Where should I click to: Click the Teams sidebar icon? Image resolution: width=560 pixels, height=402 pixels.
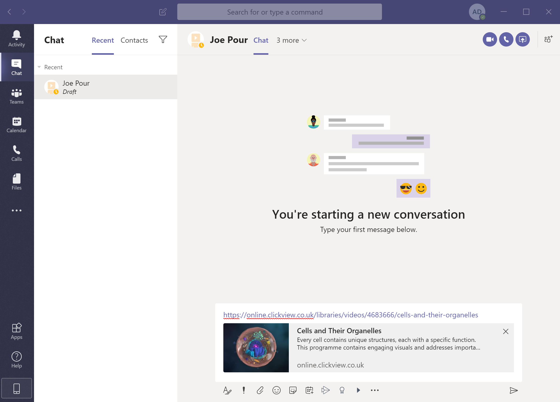click(x=17, y=96)
